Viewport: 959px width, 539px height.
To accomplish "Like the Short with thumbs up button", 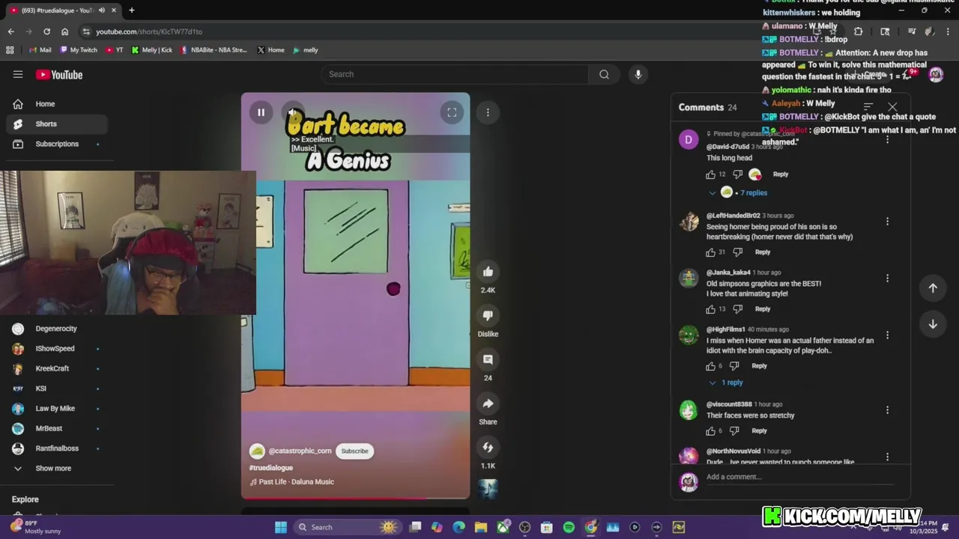I will pyautogui.click(x=488, y=272).
